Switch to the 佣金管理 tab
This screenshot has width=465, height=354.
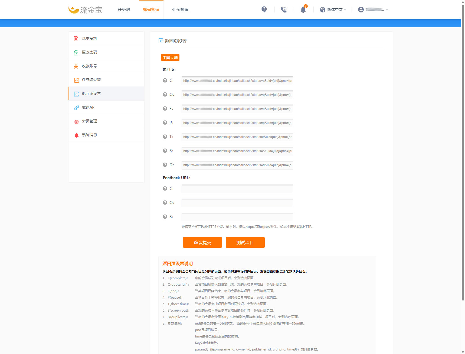tap(180, 10)
